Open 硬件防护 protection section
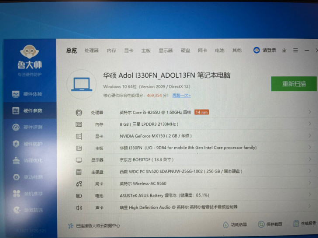This screenshot has height=238, width=318. click(x=28, y=144)
